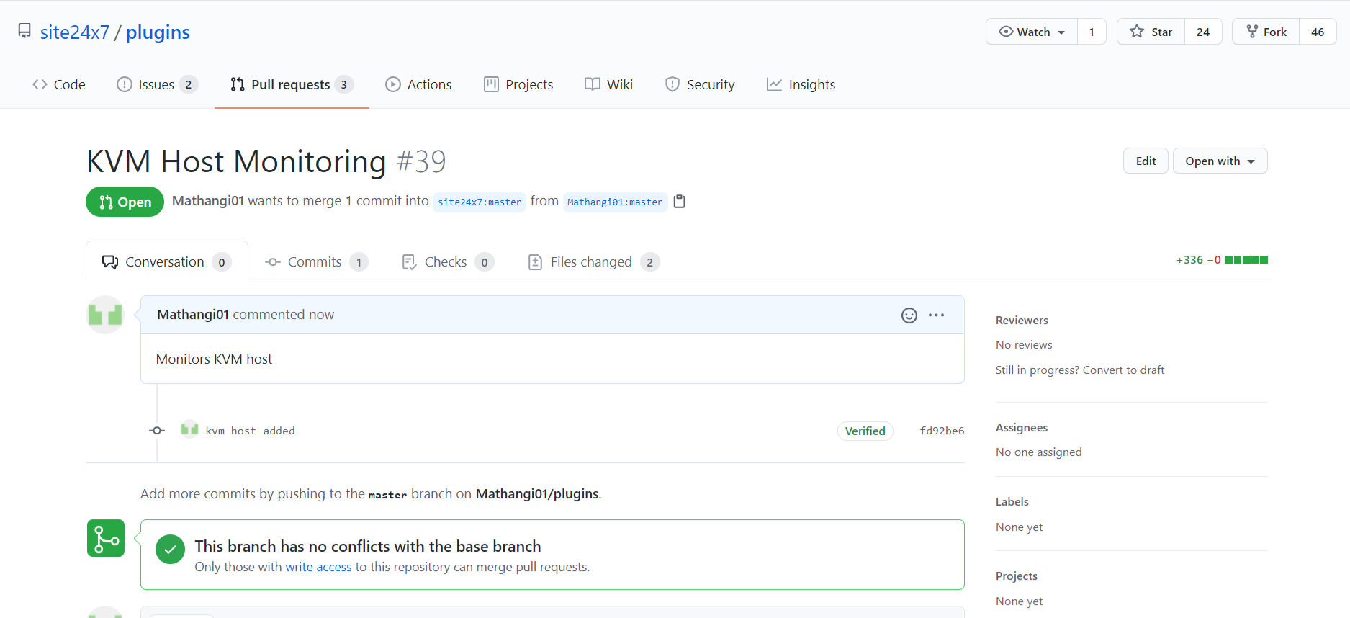Click the Convert to draft link
The image size is (1350, 618).
click(x=1123, y=370)
